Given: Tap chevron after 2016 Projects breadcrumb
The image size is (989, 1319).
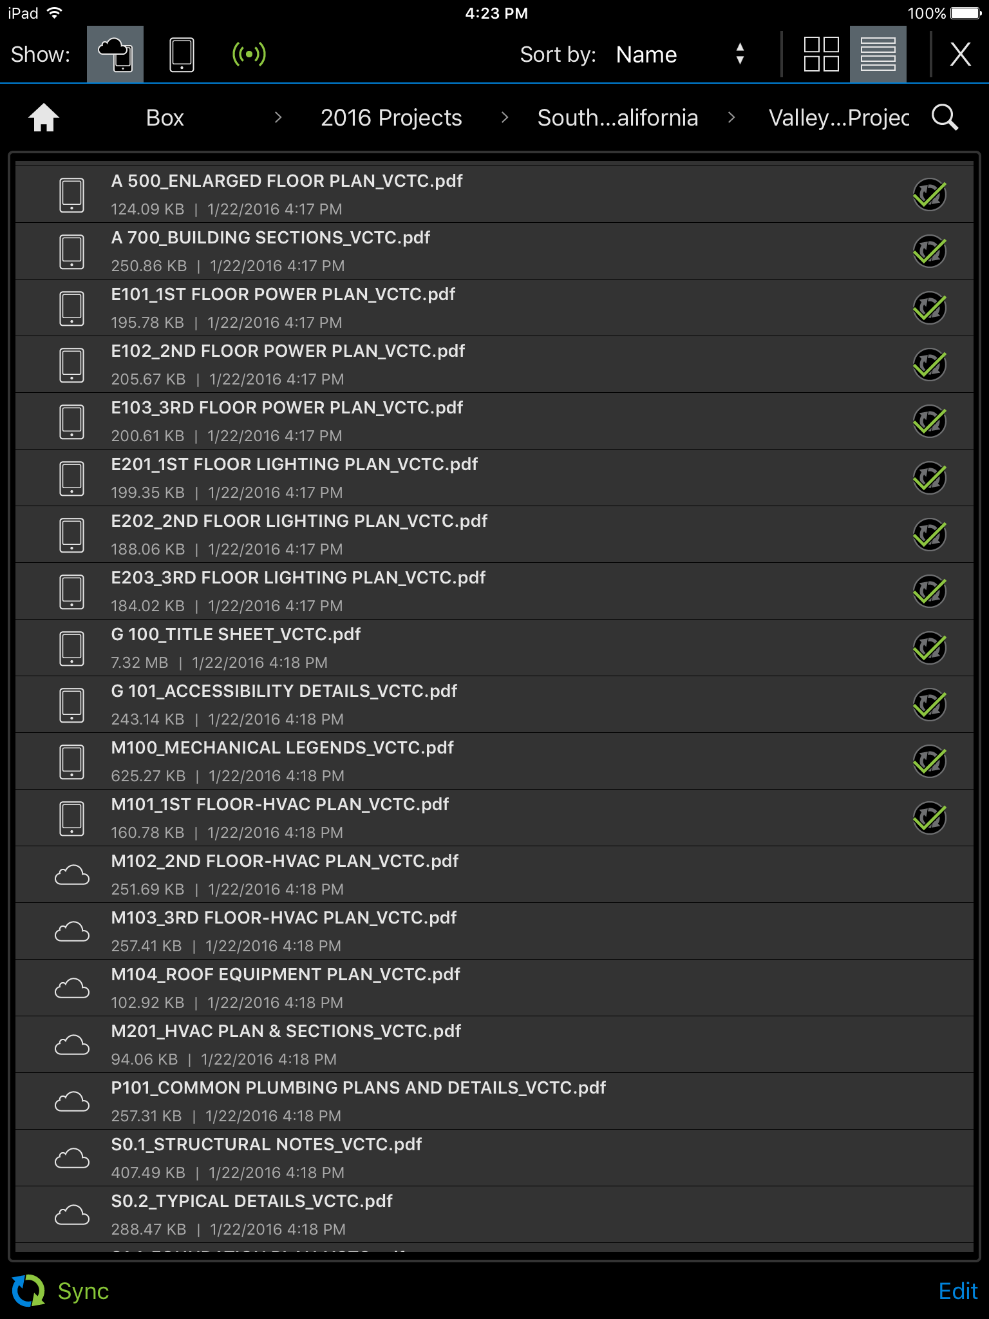Looking at the screenshot, I should click(x=505, y=118).
